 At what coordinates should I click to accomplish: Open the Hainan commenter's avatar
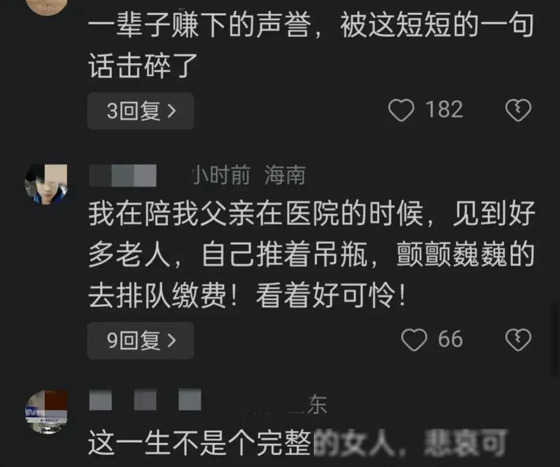click(x=46, y=184)
